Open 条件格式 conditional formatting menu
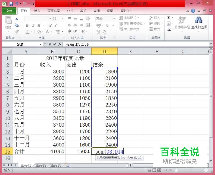The height and width of the screenshot is (175, 215). point(129,18)
